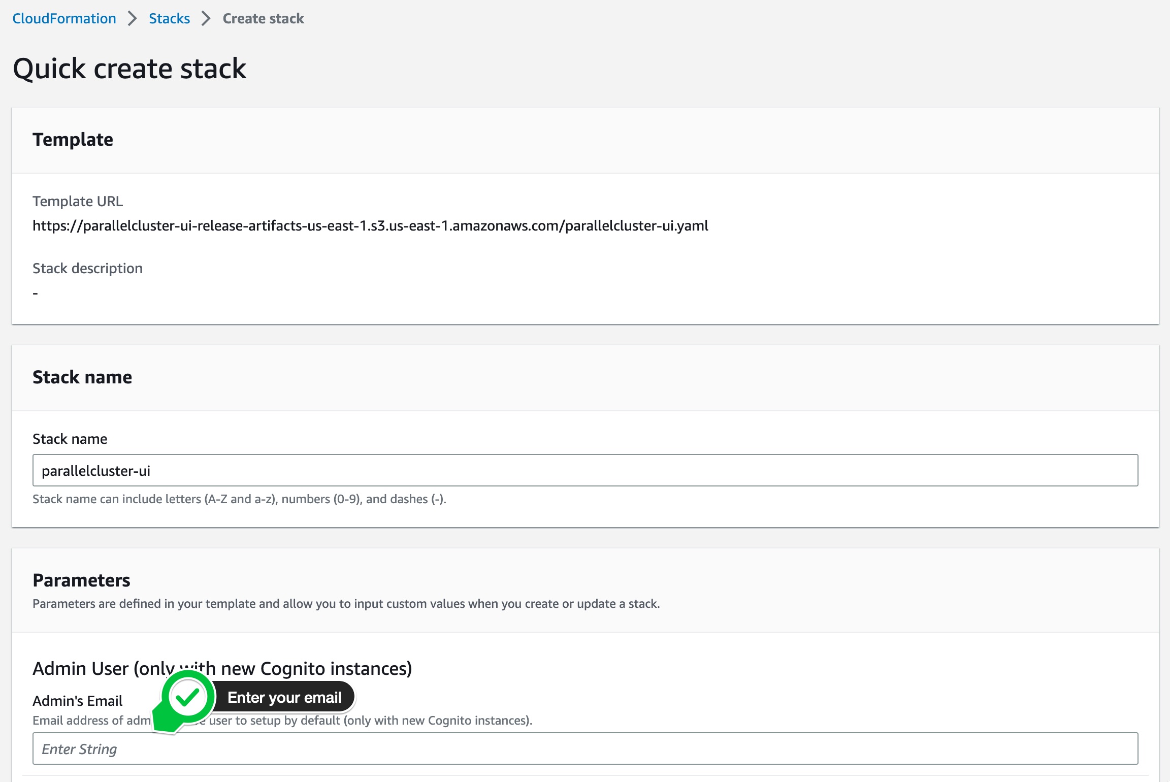This screenshot has height=782, width=1170.
Task: Select the Create stack breadcrumb text
Action: coord(263,19)
